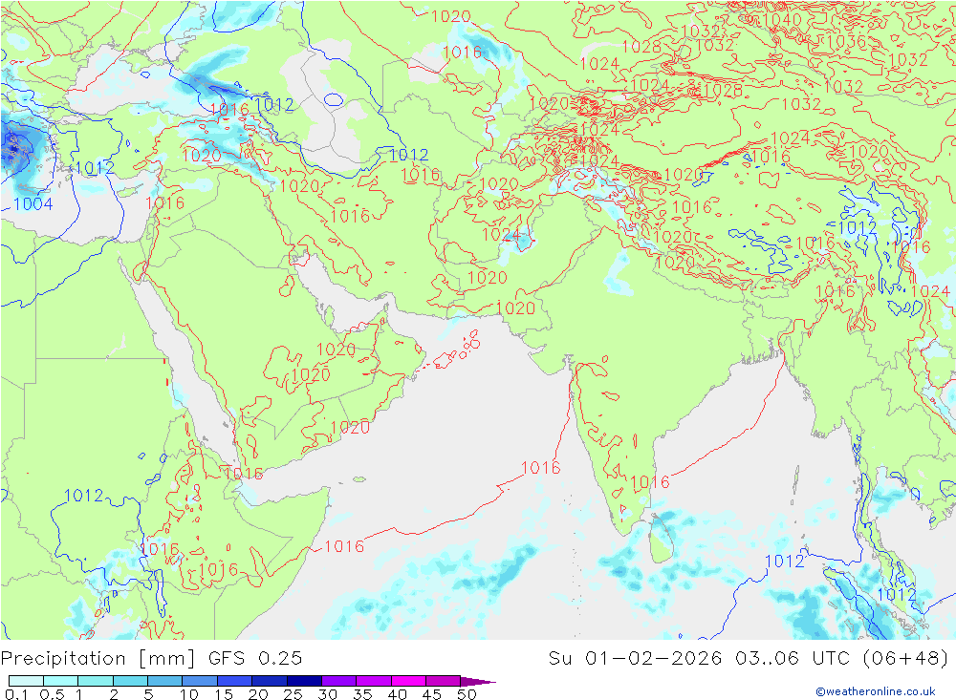Click the 45–50 mm legend swatch
956x700 pixels.
[x=444, y=681]
